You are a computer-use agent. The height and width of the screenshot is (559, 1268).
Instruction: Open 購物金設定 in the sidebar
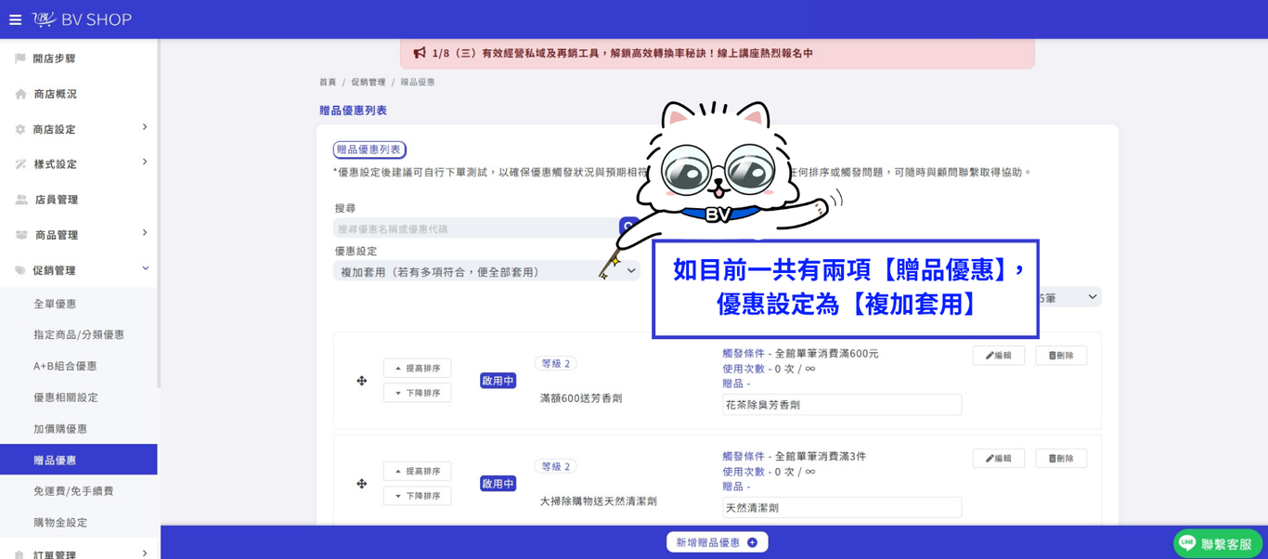[x=60, y=523]
